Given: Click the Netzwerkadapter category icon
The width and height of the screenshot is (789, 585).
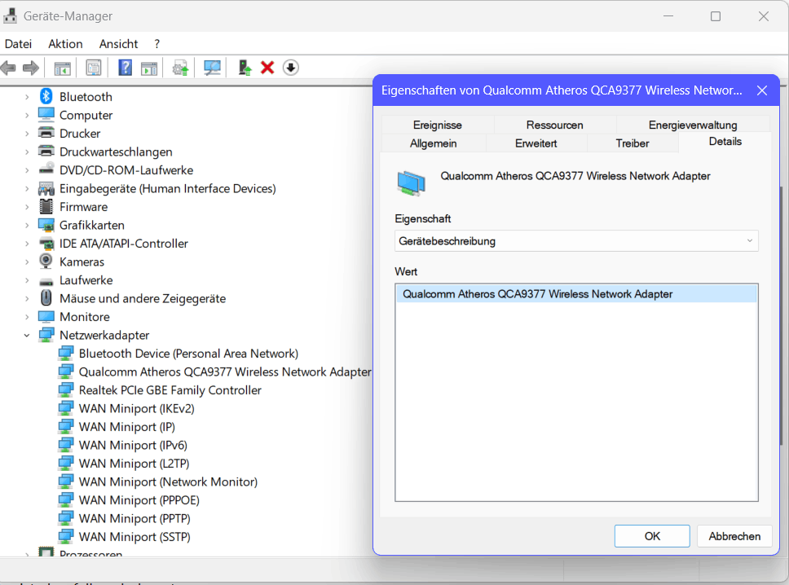Looking at the screenshot, I should [46, 335].
